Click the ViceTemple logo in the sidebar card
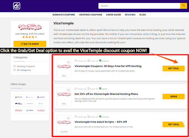Viewport: 189px width, 138px height. click(x=30, y=27)
